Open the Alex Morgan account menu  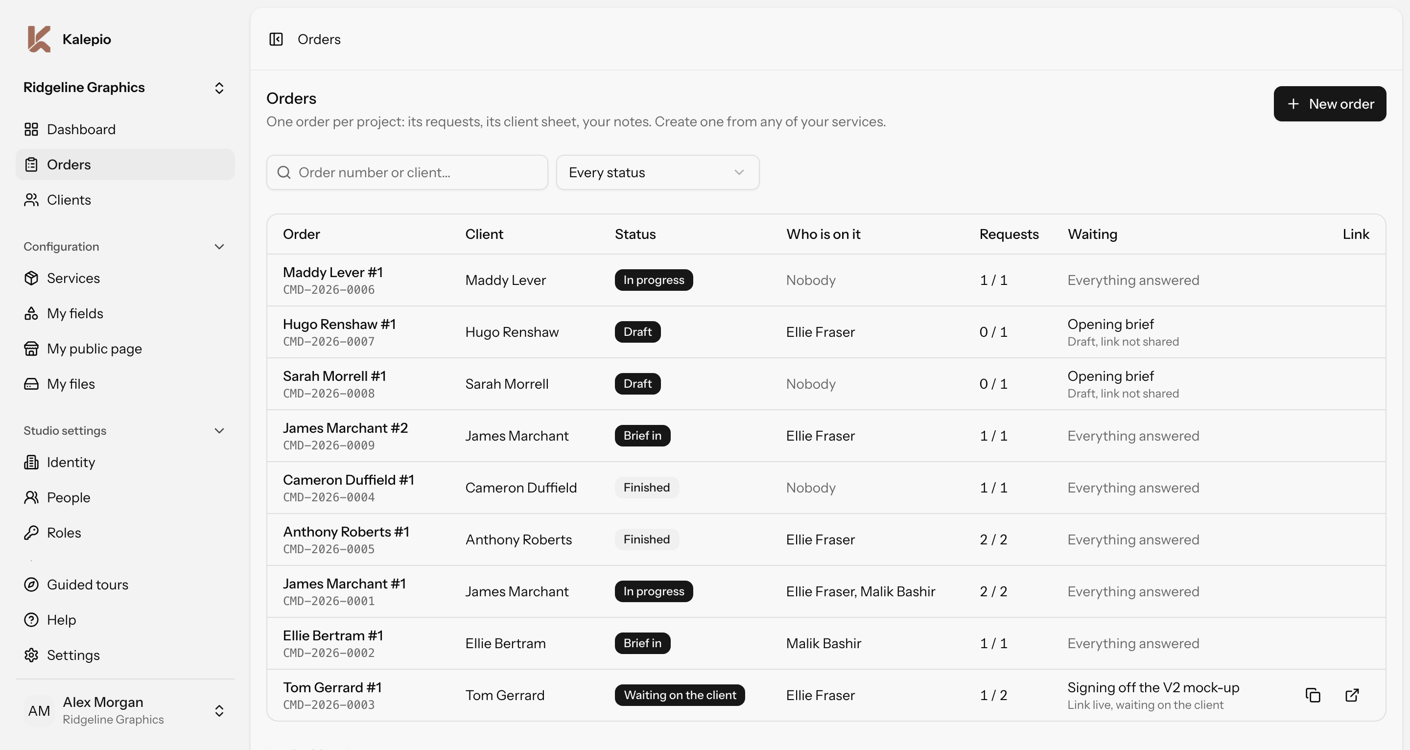(x=125, y=710)
